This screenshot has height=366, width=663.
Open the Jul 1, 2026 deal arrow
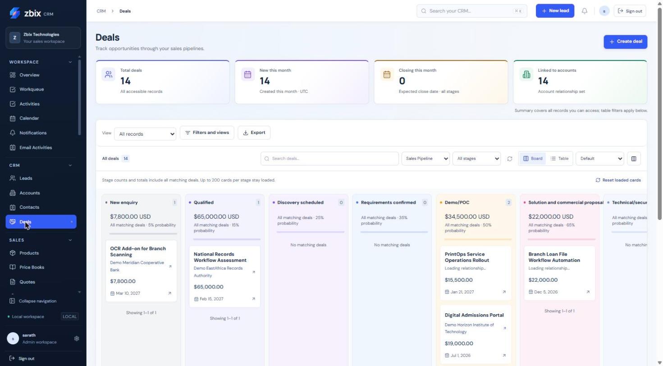pos(504,356)
